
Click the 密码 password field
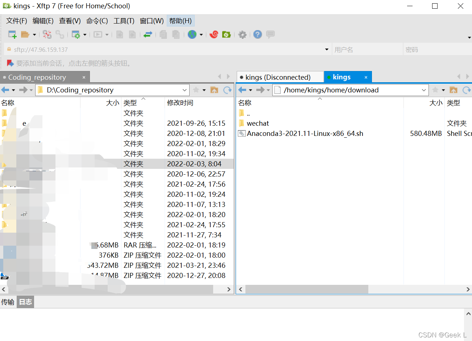pos(438,50)
